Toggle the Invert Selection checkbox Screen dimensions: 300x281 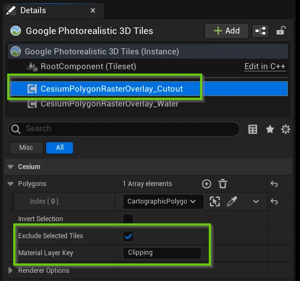point(128,219)
